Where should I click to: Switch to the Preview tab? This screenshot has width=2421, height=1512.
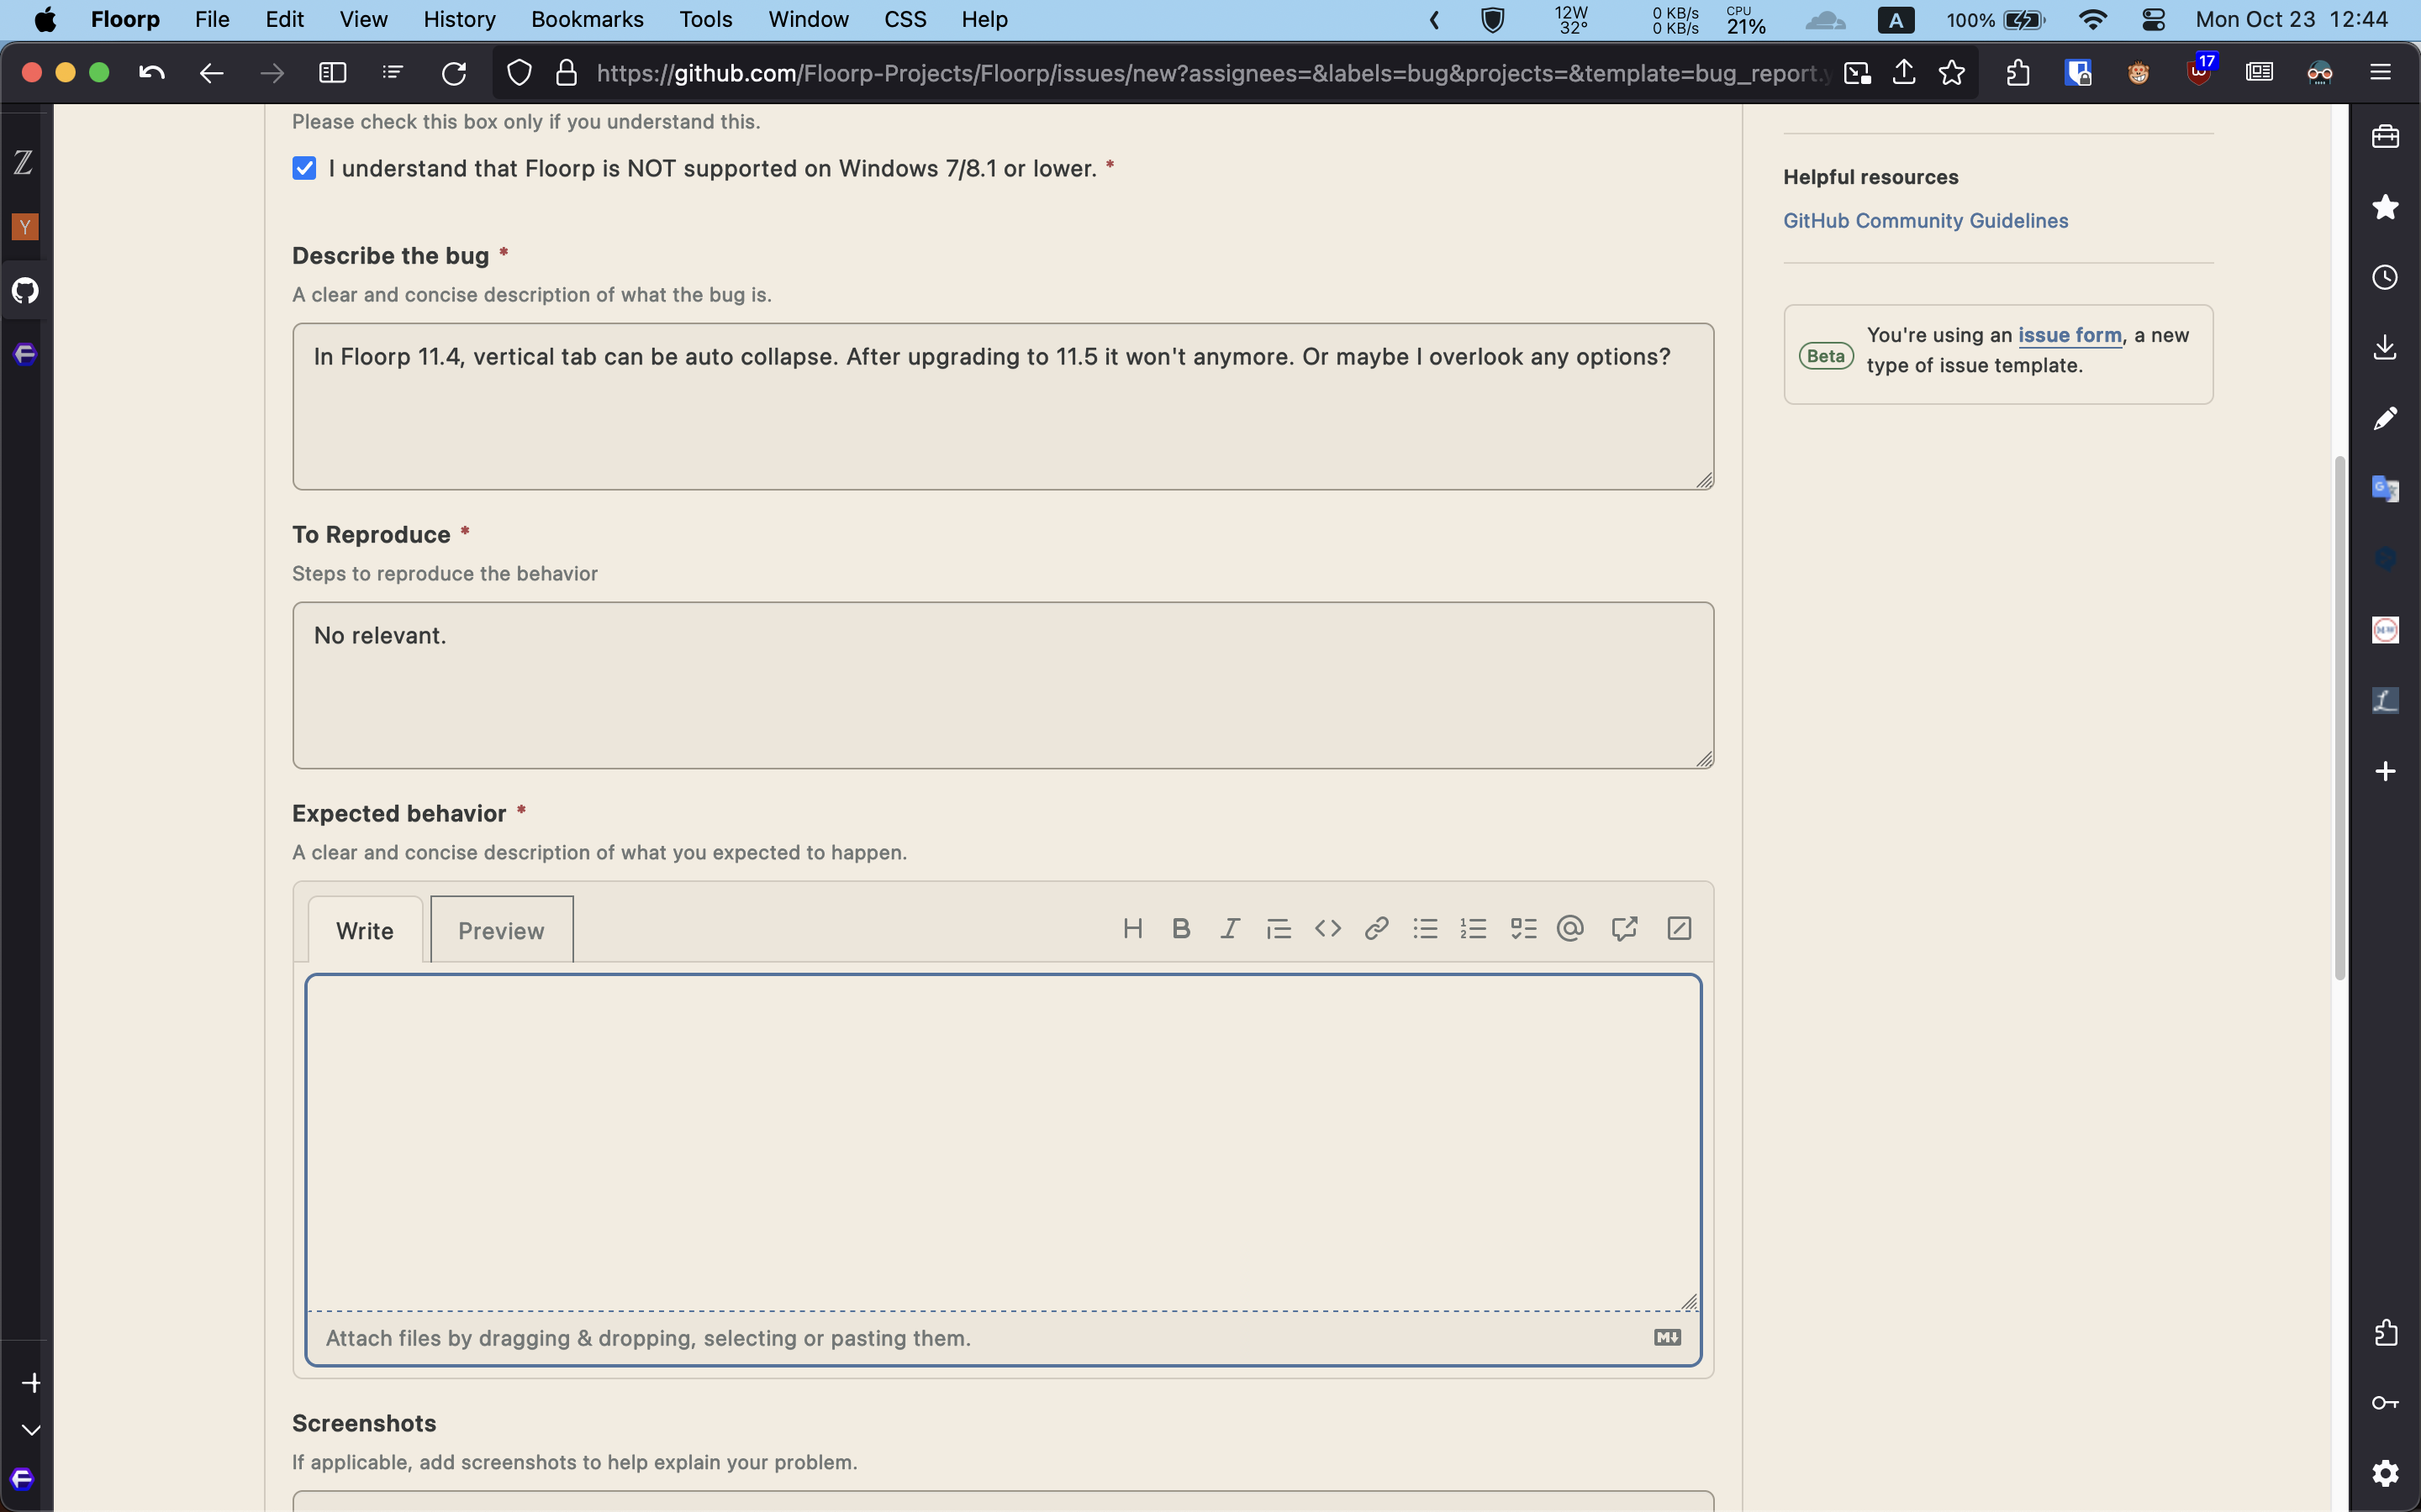click(500, 930)
